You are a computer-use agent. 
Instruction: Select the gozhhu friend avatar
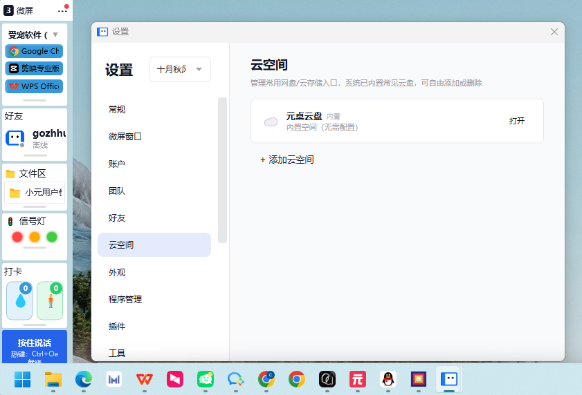tap(15, 139)
